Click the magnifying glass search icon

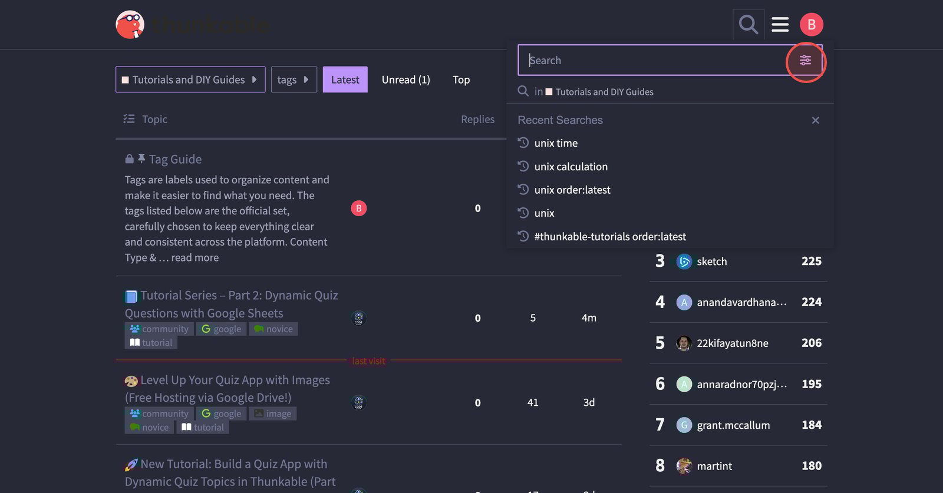coord(748,25)
